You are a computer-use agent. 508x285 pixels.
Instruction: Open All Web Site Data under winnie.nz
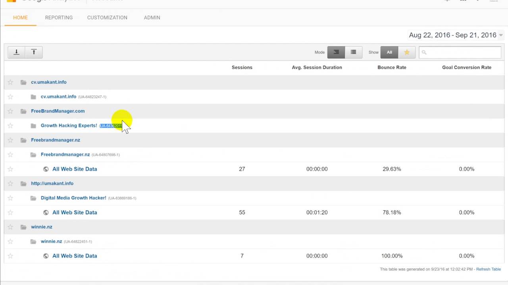point(75,256)
